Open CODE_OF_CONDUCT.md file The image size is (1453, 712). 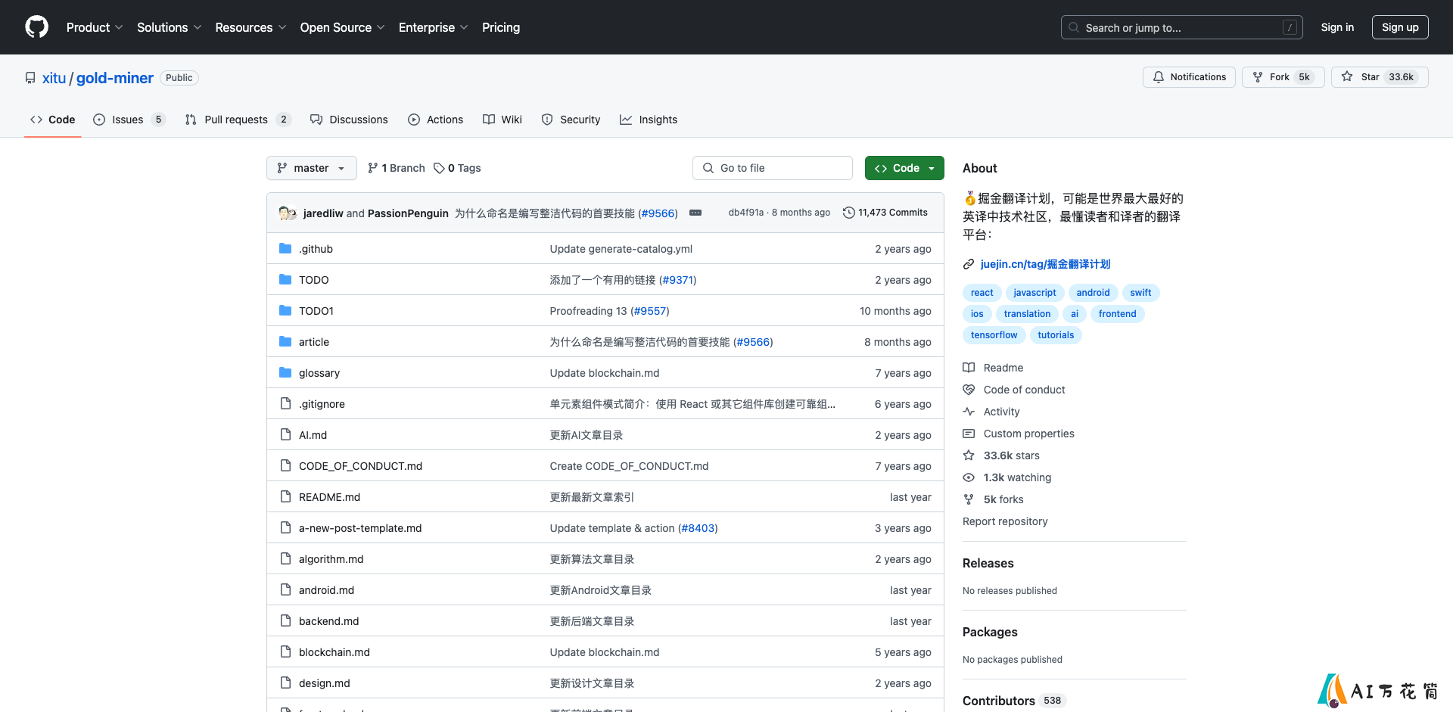click(360, 466)
